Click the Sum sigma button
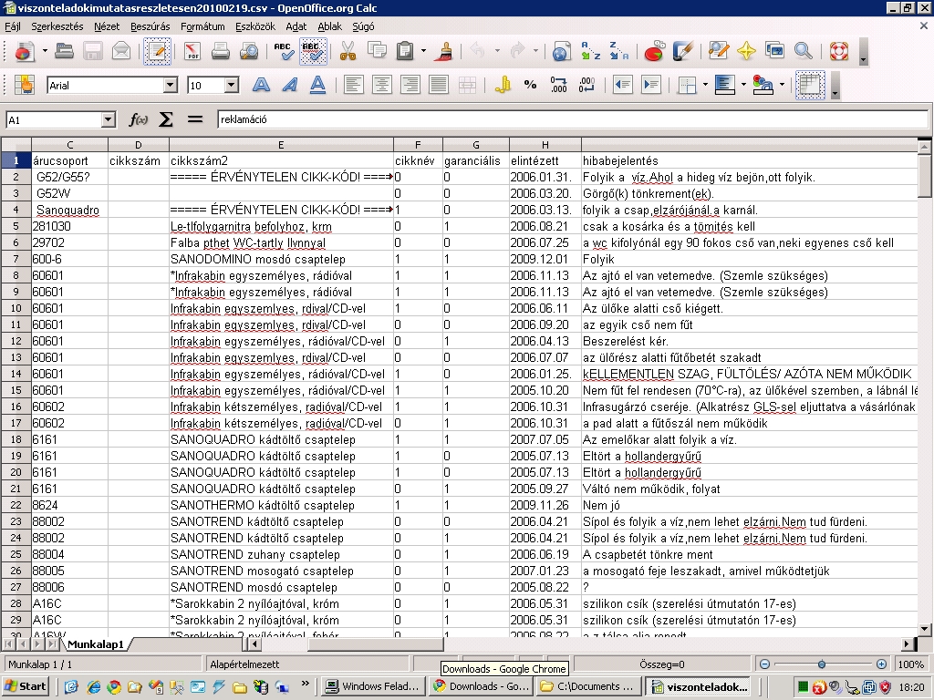 (x=166, y=119)
